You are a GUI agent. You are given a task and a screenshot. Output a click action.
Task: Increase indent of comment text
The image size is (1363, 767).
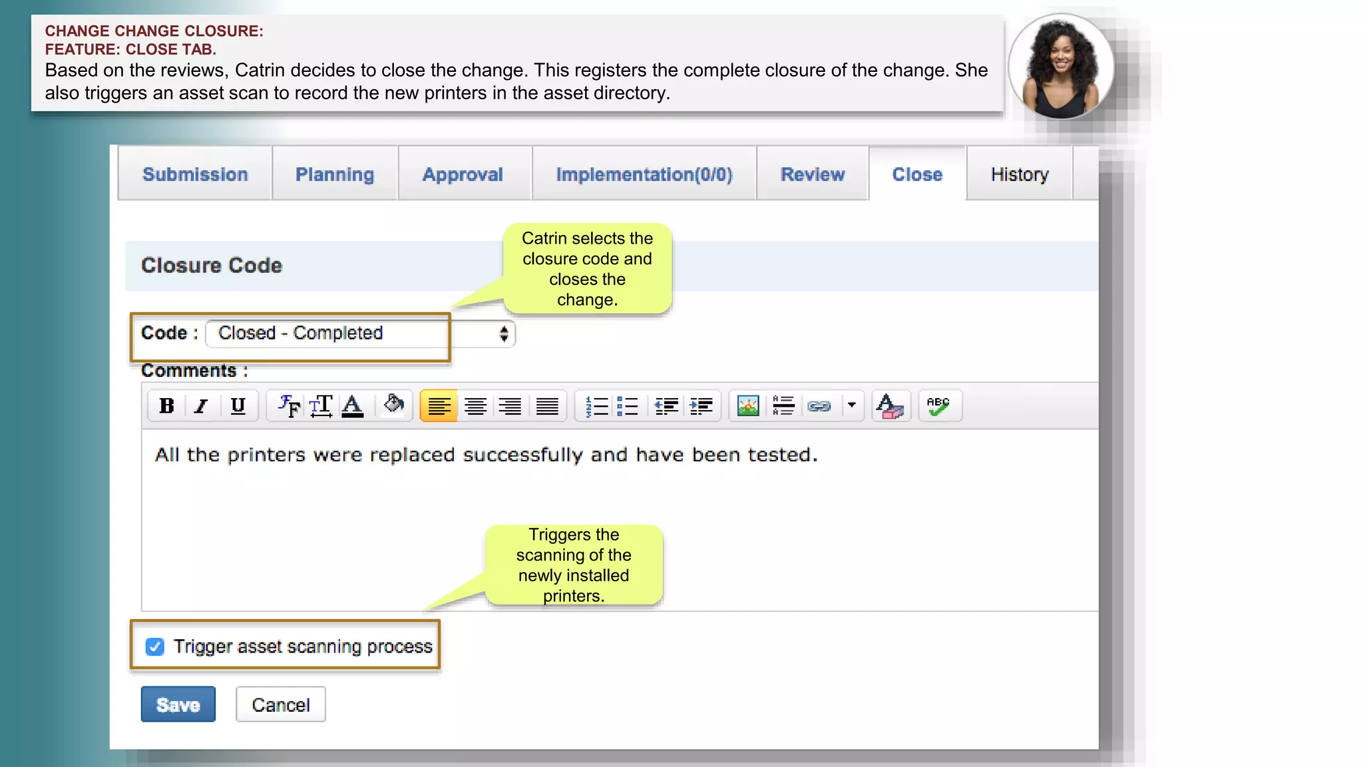tap(701, 405)
